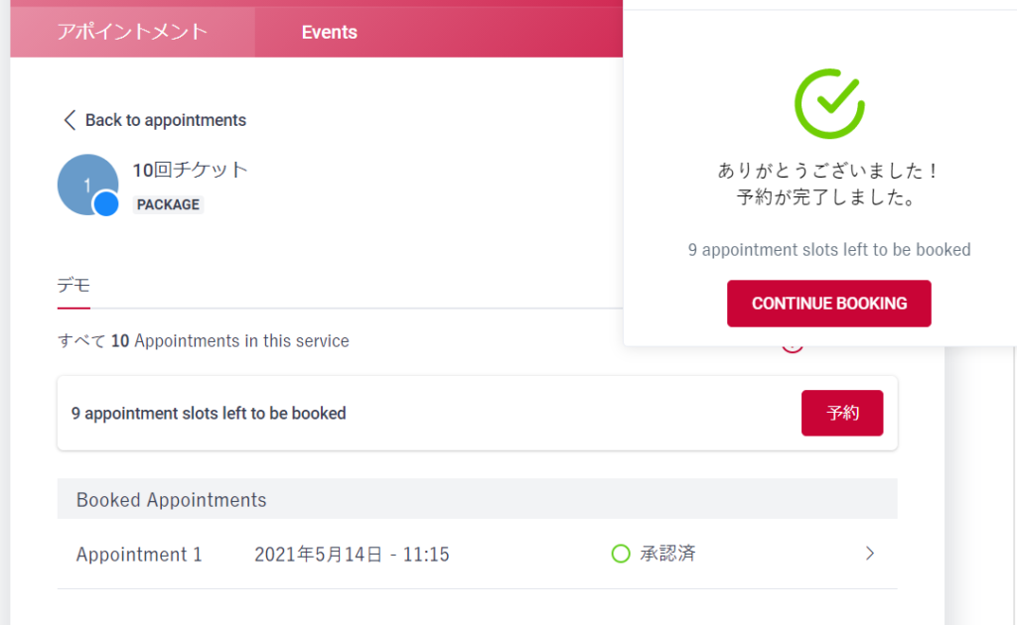
Task: Click the Booked Appointments section header
Action: (478, 499)
